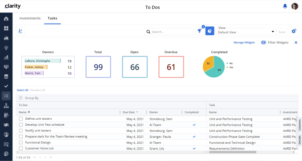This screenshot has height=161, width=302.
Task: Select the Tasks tab
Action: click(52, 18)
